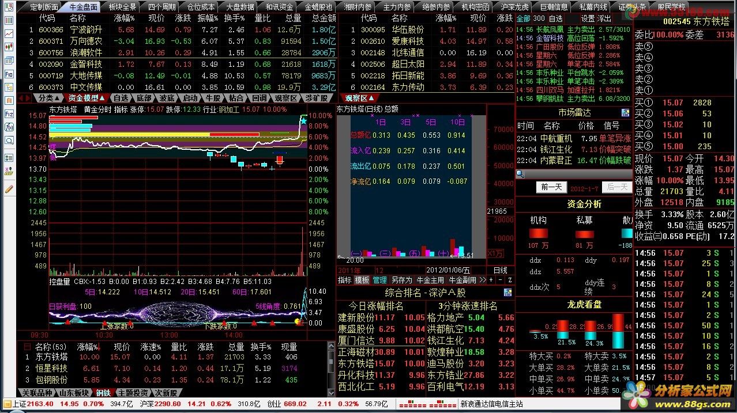Open the F12 trading icon in sidebar
Viewport: 737px width, 413px height.
click(9, 113)
